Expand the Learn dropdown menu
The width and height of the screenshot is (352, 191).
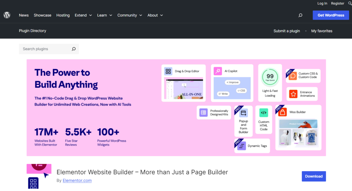click(x=104, y=15)
